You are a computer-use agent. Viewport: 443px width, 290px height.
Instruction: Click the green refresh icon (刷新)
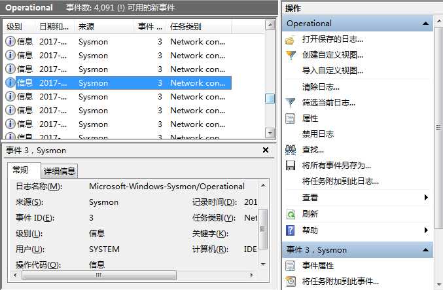tap(291, 214)
